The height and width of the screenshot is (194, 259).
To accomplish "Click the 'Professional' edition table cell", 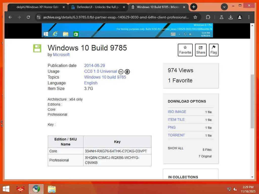I will click(x=66, y=160).
